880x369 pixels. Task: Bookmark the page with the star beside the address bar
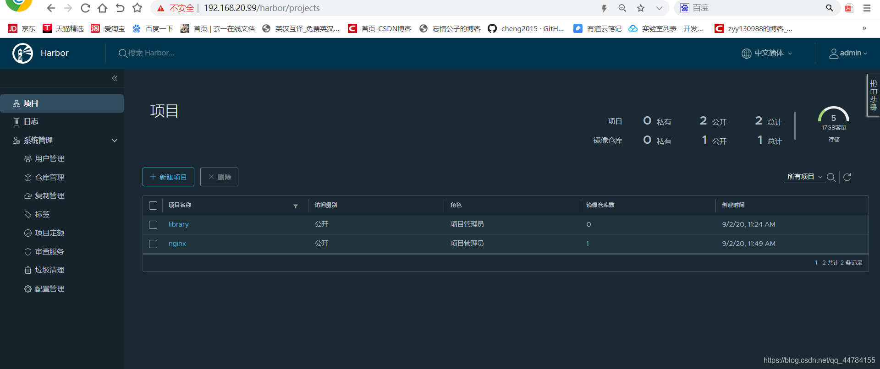(x=137, y=8)
